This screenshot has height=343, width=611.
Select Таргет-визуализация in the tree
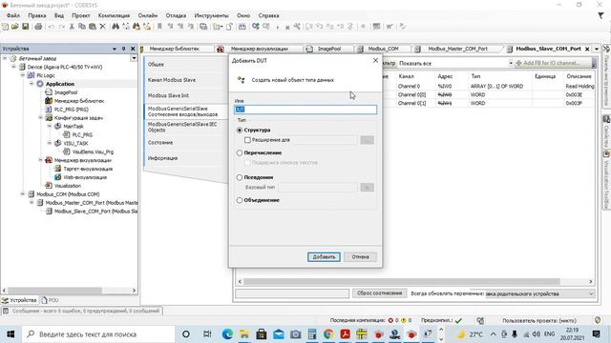coord(88,169)
